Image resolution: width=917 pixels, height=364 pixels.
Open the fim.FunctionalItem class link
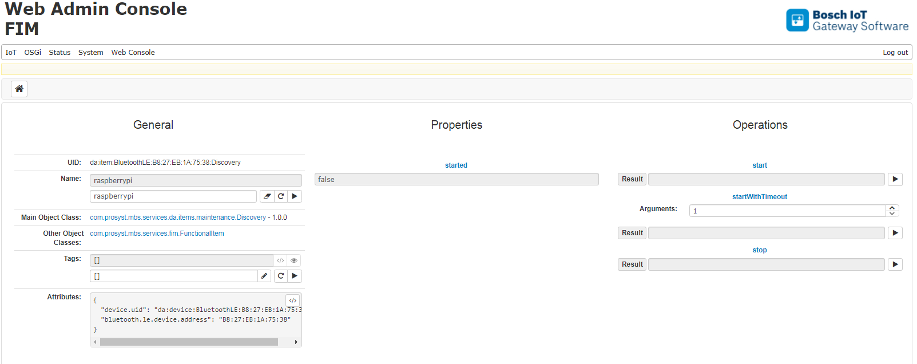pyautogui.click(x=157, y=234)
